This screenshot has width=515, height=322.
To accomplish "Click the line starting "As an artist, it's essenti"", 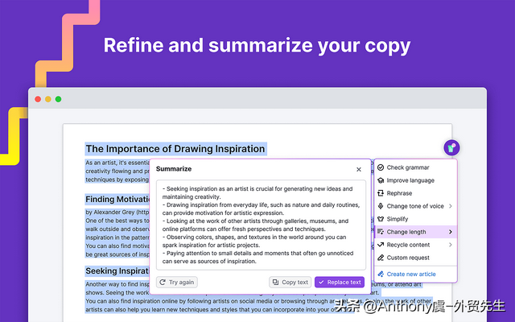I will point(117,163).
